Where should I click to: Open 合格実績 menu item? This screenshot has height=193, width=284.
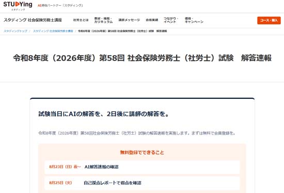coord(152,20)
